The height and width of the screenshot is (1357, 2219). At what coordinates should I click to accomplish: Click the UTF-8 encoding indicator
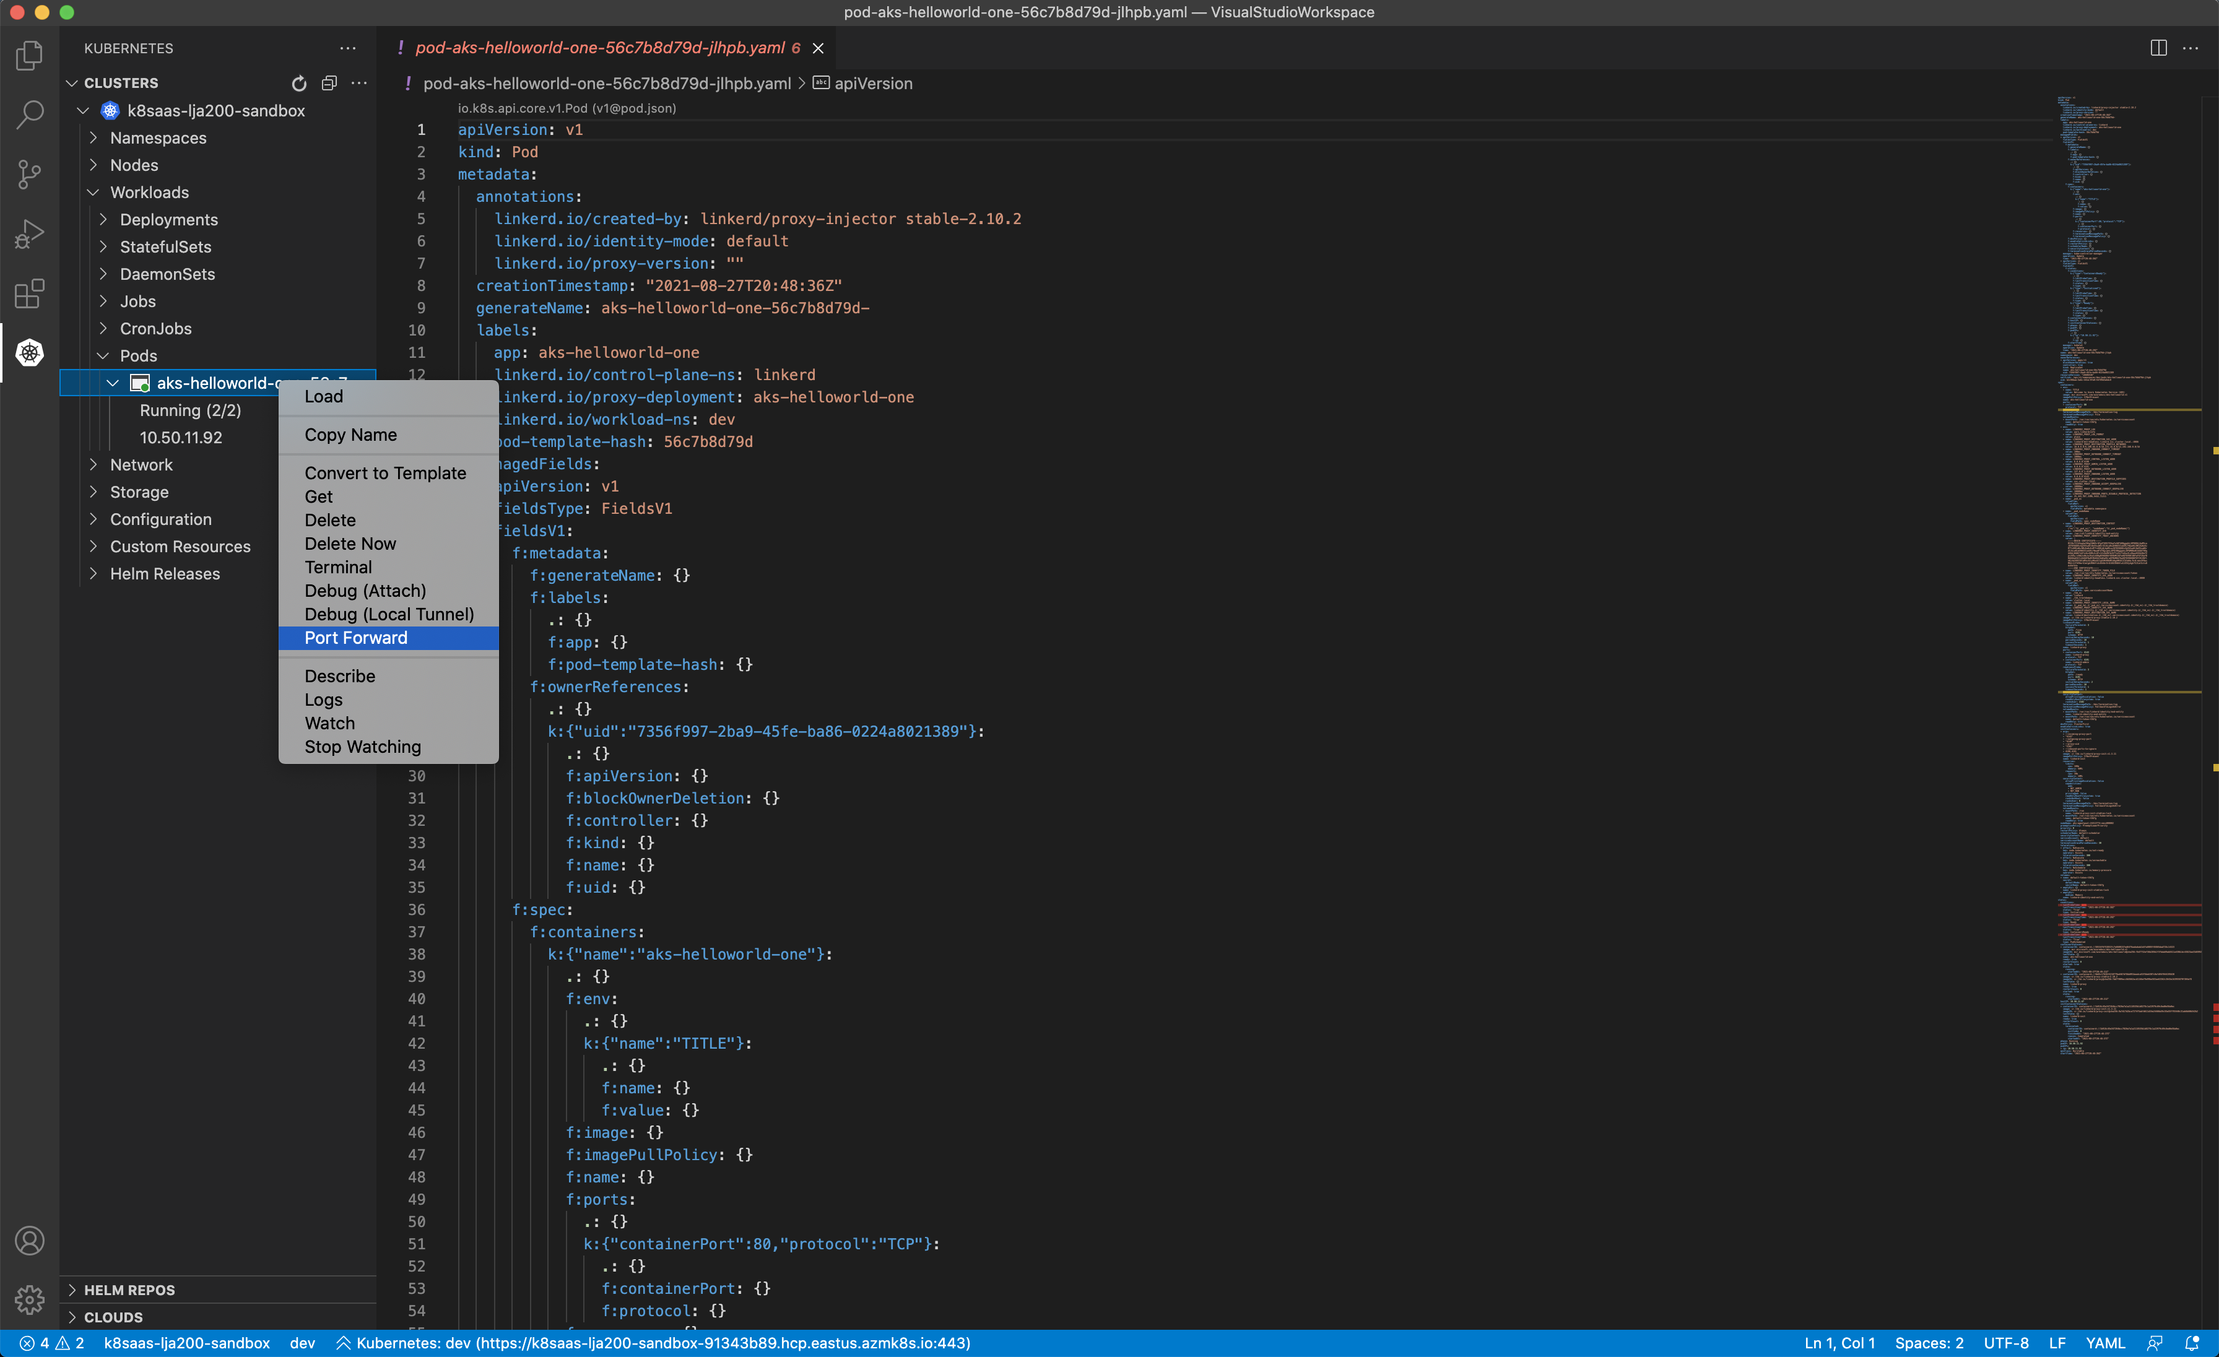(2005, 1343)
